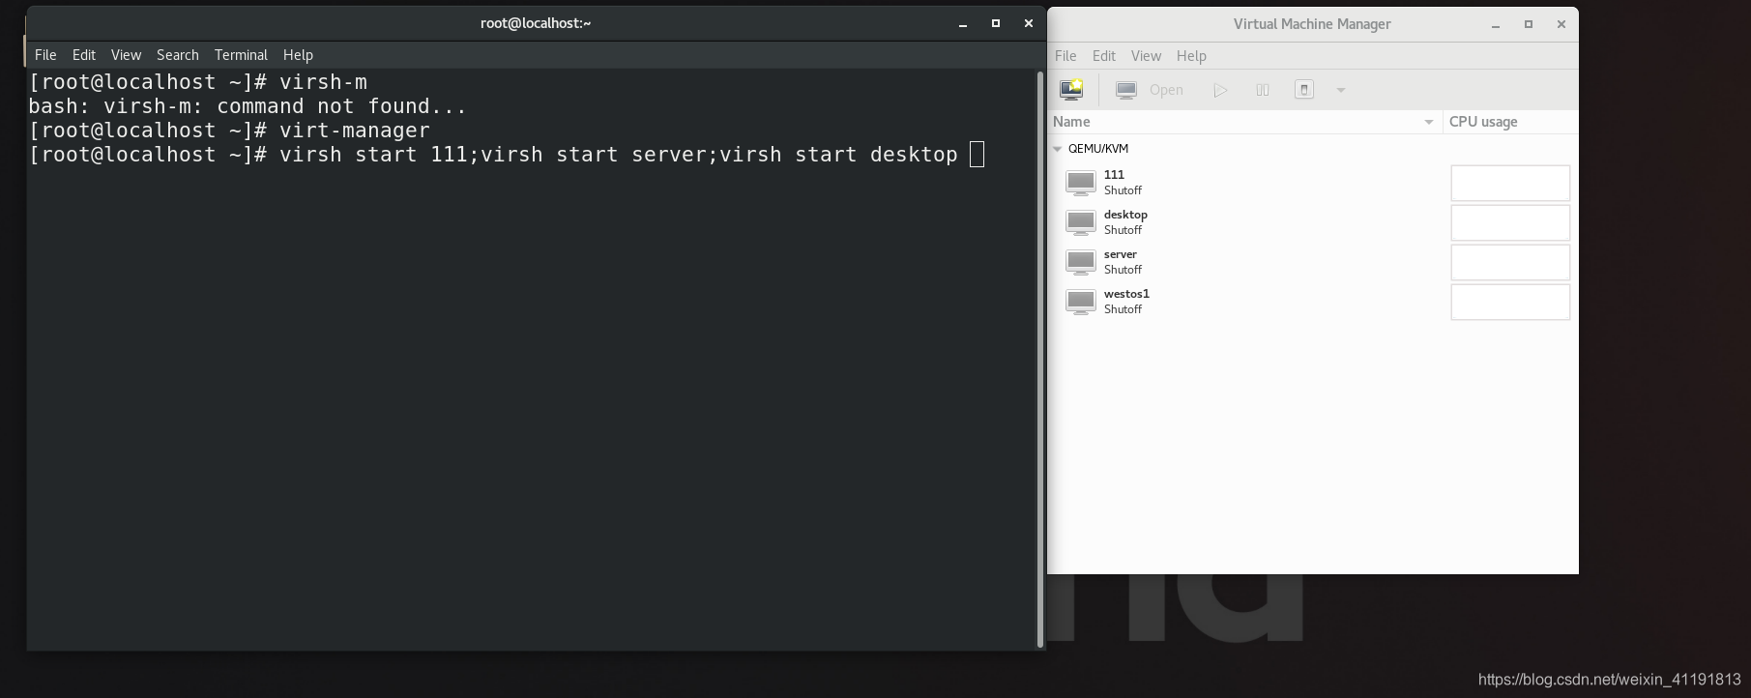
Task: Click the monitor icon of westos1 VM
Action: [x=1080, y=302]
